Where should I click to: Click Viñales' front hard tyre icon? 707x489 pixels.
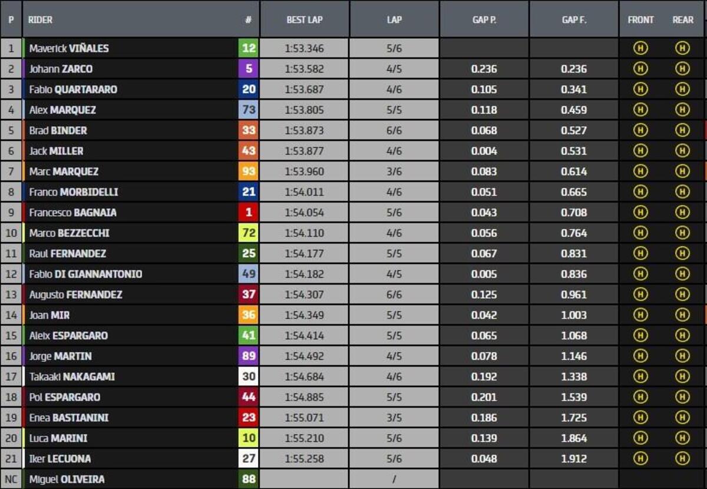640,48
